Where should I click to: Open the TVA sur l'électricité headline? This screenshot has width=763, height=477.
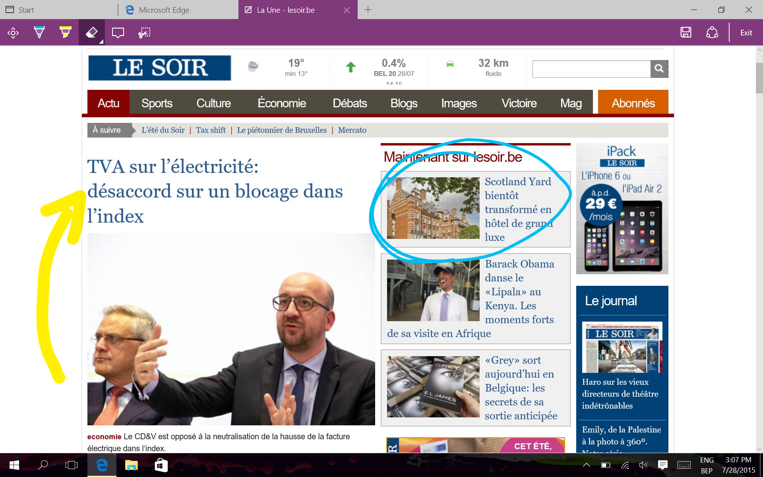pyautogui.click(x=215, y=191)
